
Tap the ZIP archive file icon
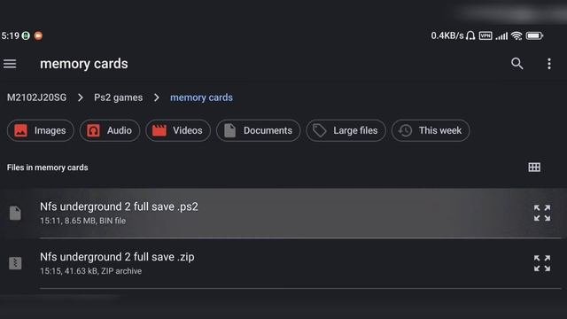click(x=15, y=263)
